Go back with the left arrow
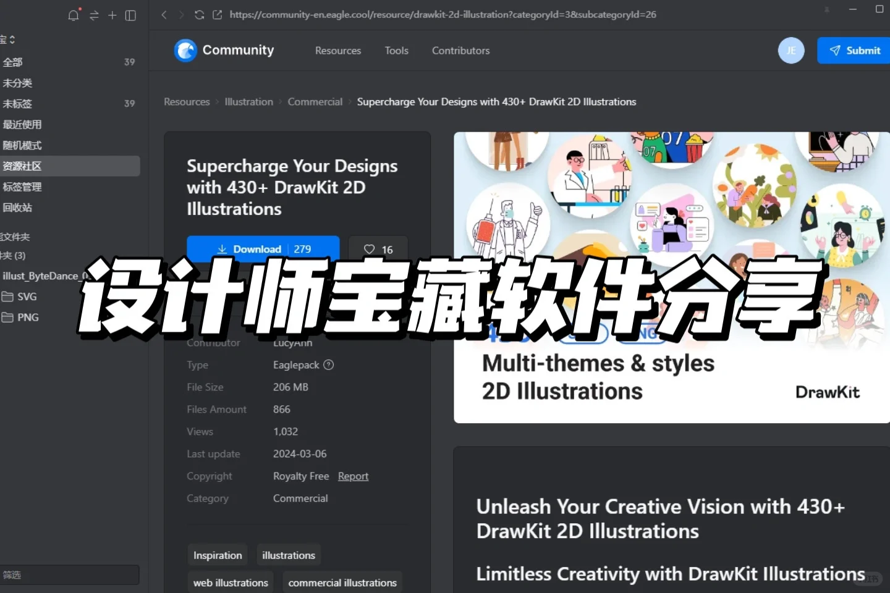The height and width of the screenshot is (593, 890). point(164,15)
